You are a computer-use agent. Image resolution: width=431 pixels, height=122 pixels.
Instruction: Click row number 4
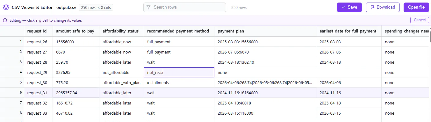[12, 72]
